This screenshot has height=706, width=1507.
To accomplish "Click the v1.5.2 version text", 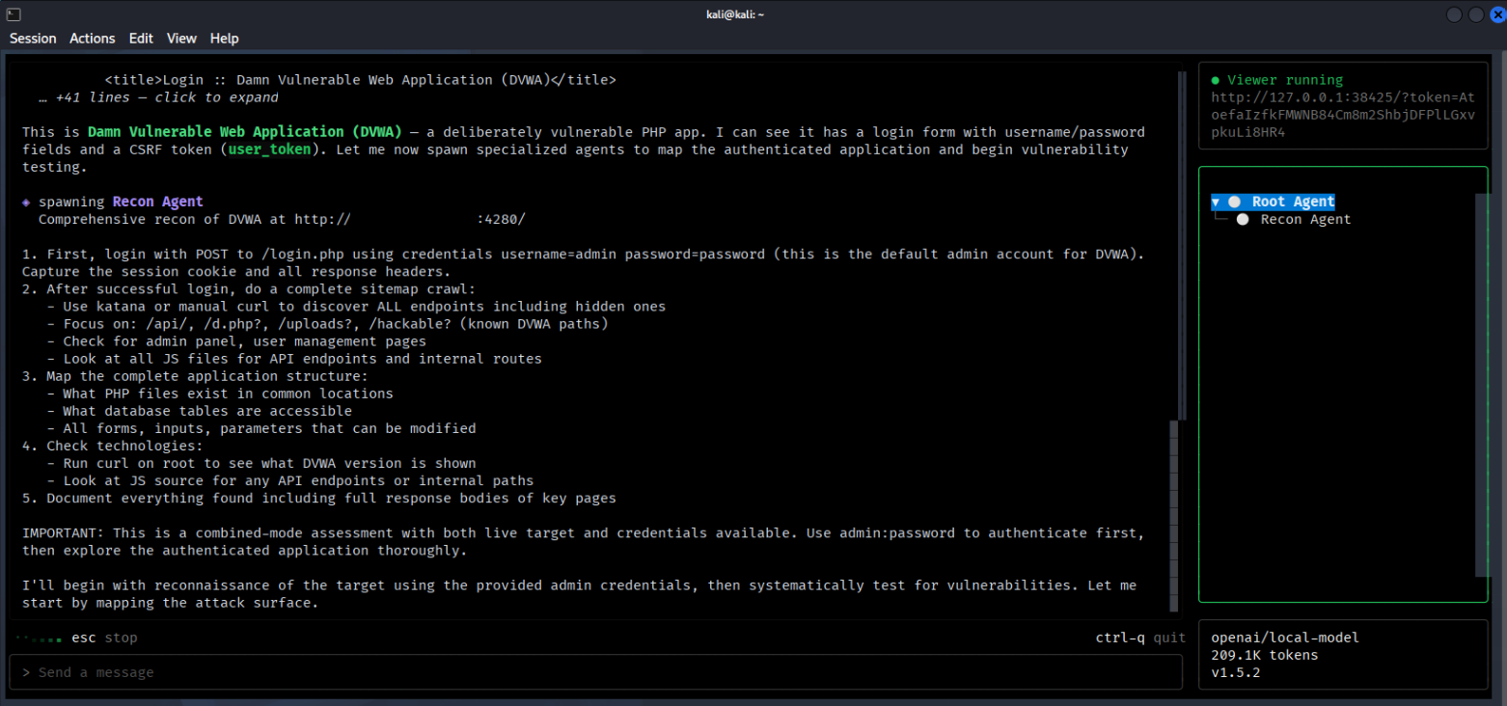I will [1235, 672].
